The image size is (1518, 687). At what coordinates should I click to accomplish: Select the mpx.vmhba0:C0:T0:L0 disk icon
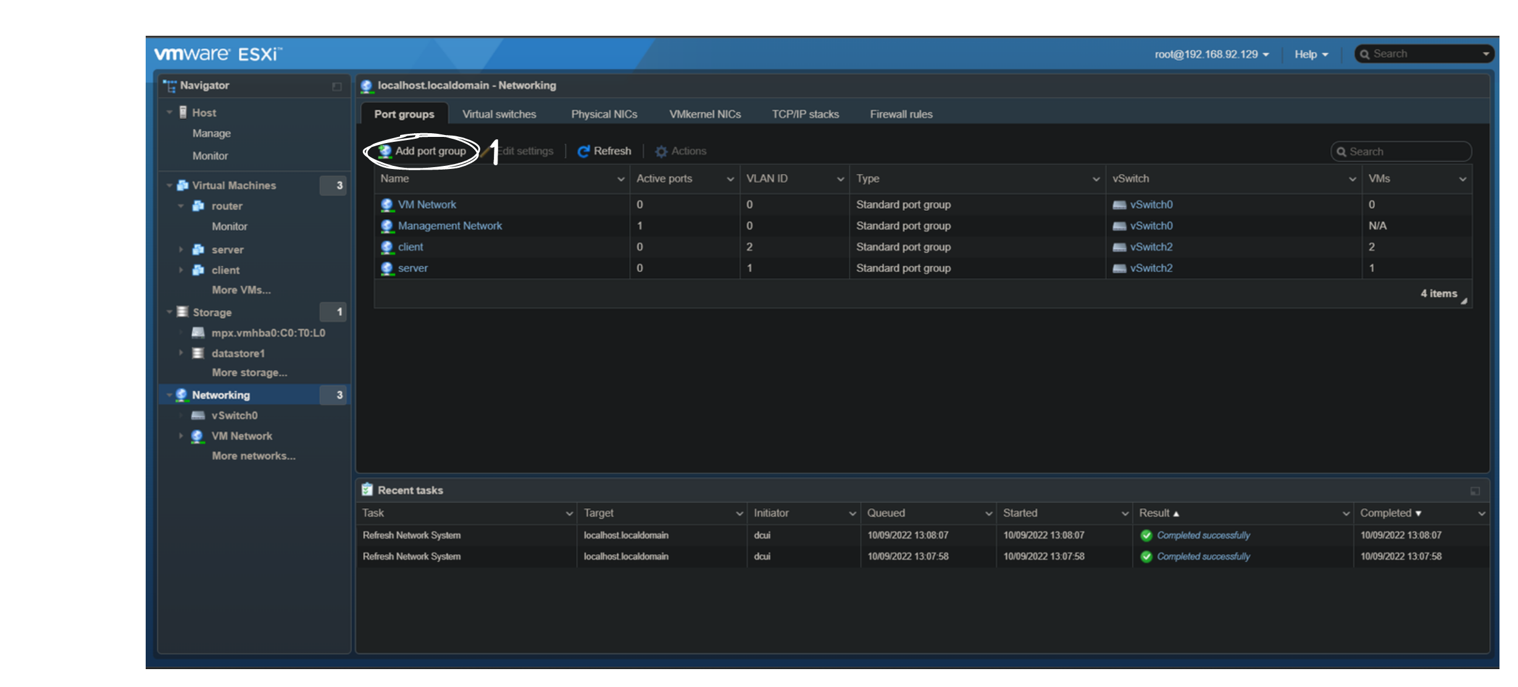(198, 332)
